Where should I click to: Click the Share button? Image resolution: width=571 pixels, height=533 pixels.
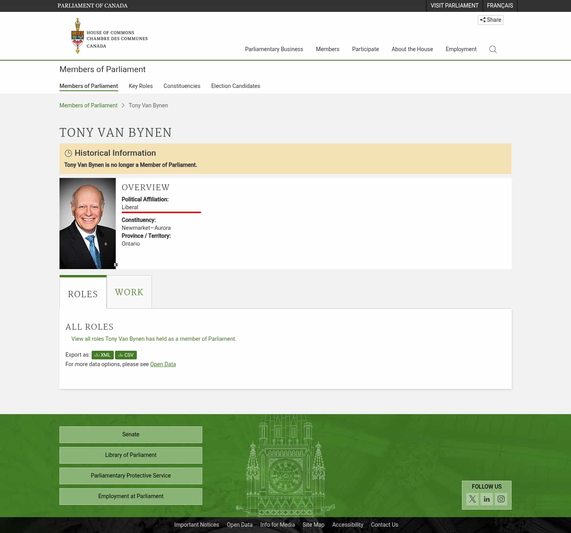click(x=491, y=20)
